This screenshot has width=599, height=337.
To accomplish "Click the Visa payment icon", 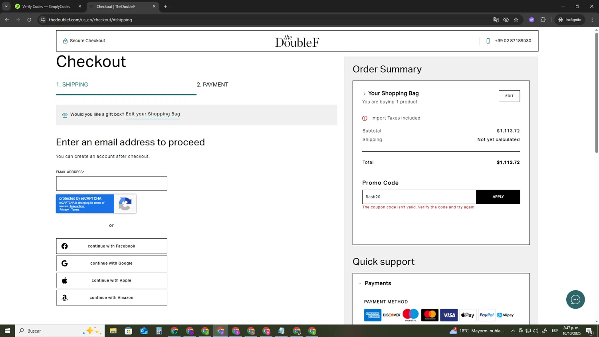I will [x=449, y=315].
